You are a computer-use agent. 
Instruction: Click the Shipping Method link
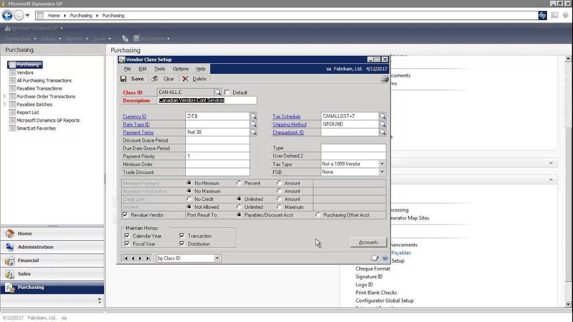(x=290, y=125)
